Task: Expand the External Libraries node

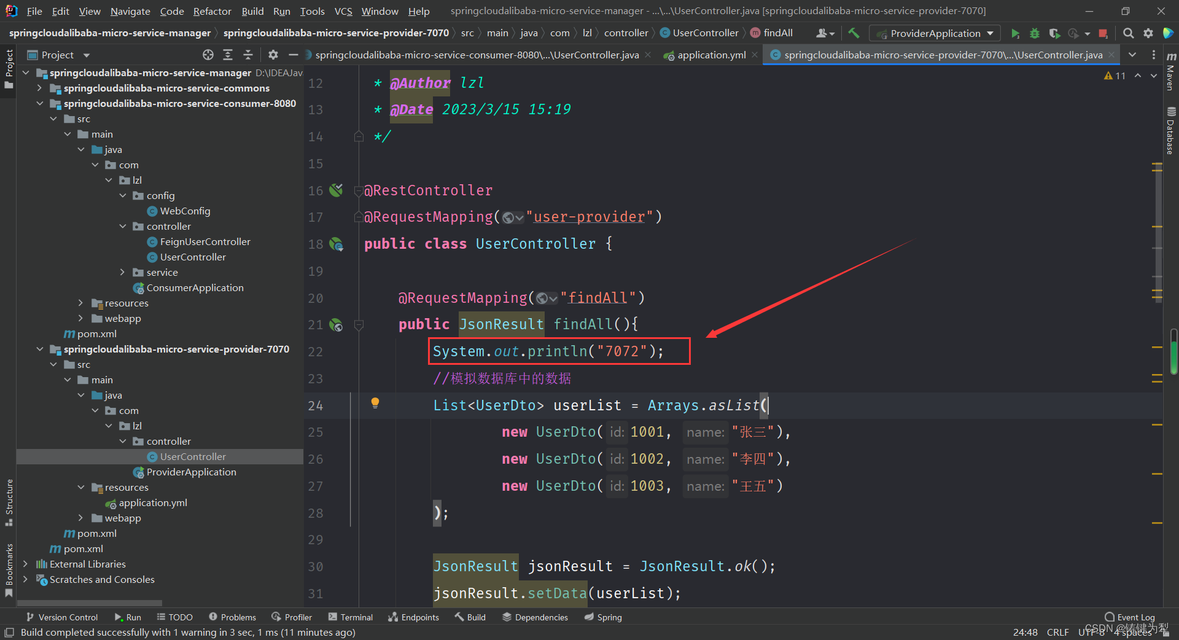Action: pos(25,564)
